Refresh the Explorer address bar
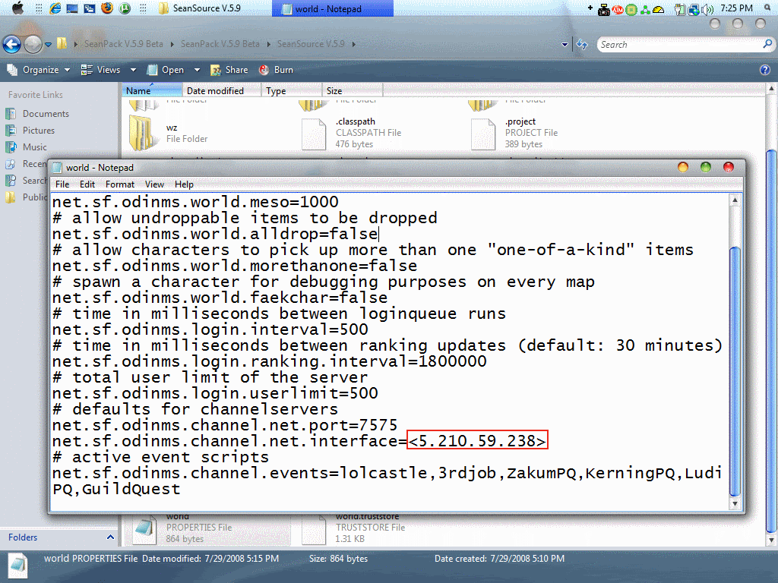The width and height of the screenshot is (778, 583). tap(582, 45)
